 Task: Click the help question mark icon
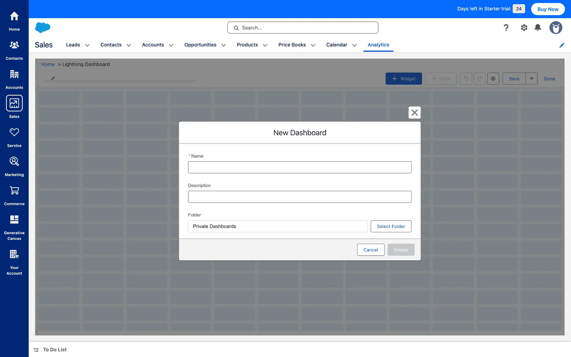pos(506,28)
